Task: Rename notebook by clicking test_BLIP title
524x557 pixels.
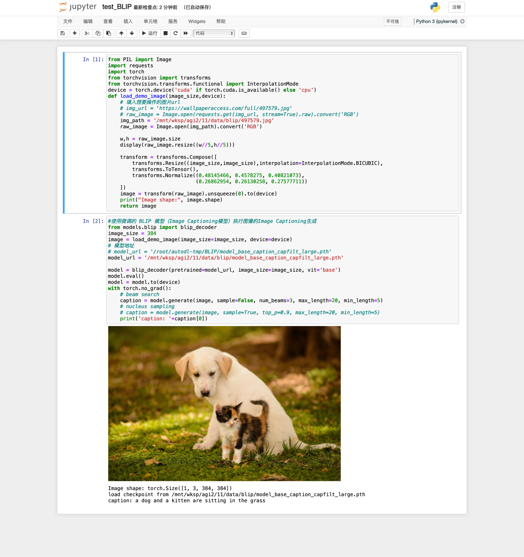Action: (117, 7)
